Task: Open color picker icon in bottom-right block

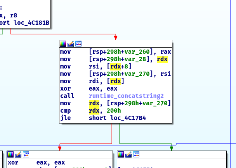Action: (121, 154)
